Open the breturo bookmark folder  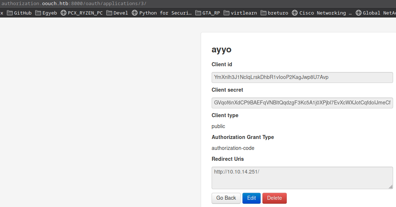[274, 13]
